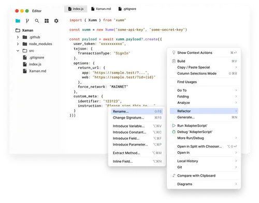The width and height of the screenshot is (259, 203).
Task: Select .gitignore in the file tree
Action: [x=36, y=57]
